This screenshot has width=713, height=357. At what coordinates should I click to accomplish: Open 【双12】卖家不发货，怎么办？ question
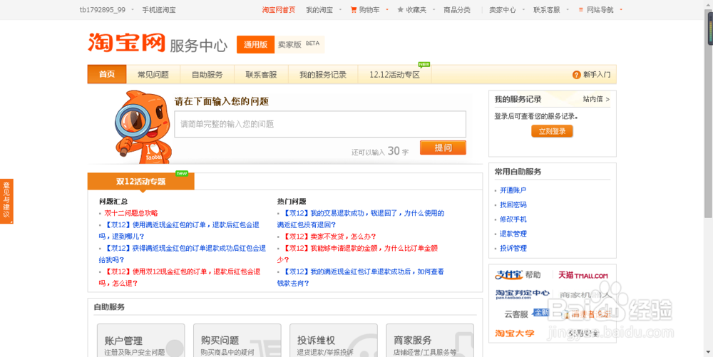329,237
